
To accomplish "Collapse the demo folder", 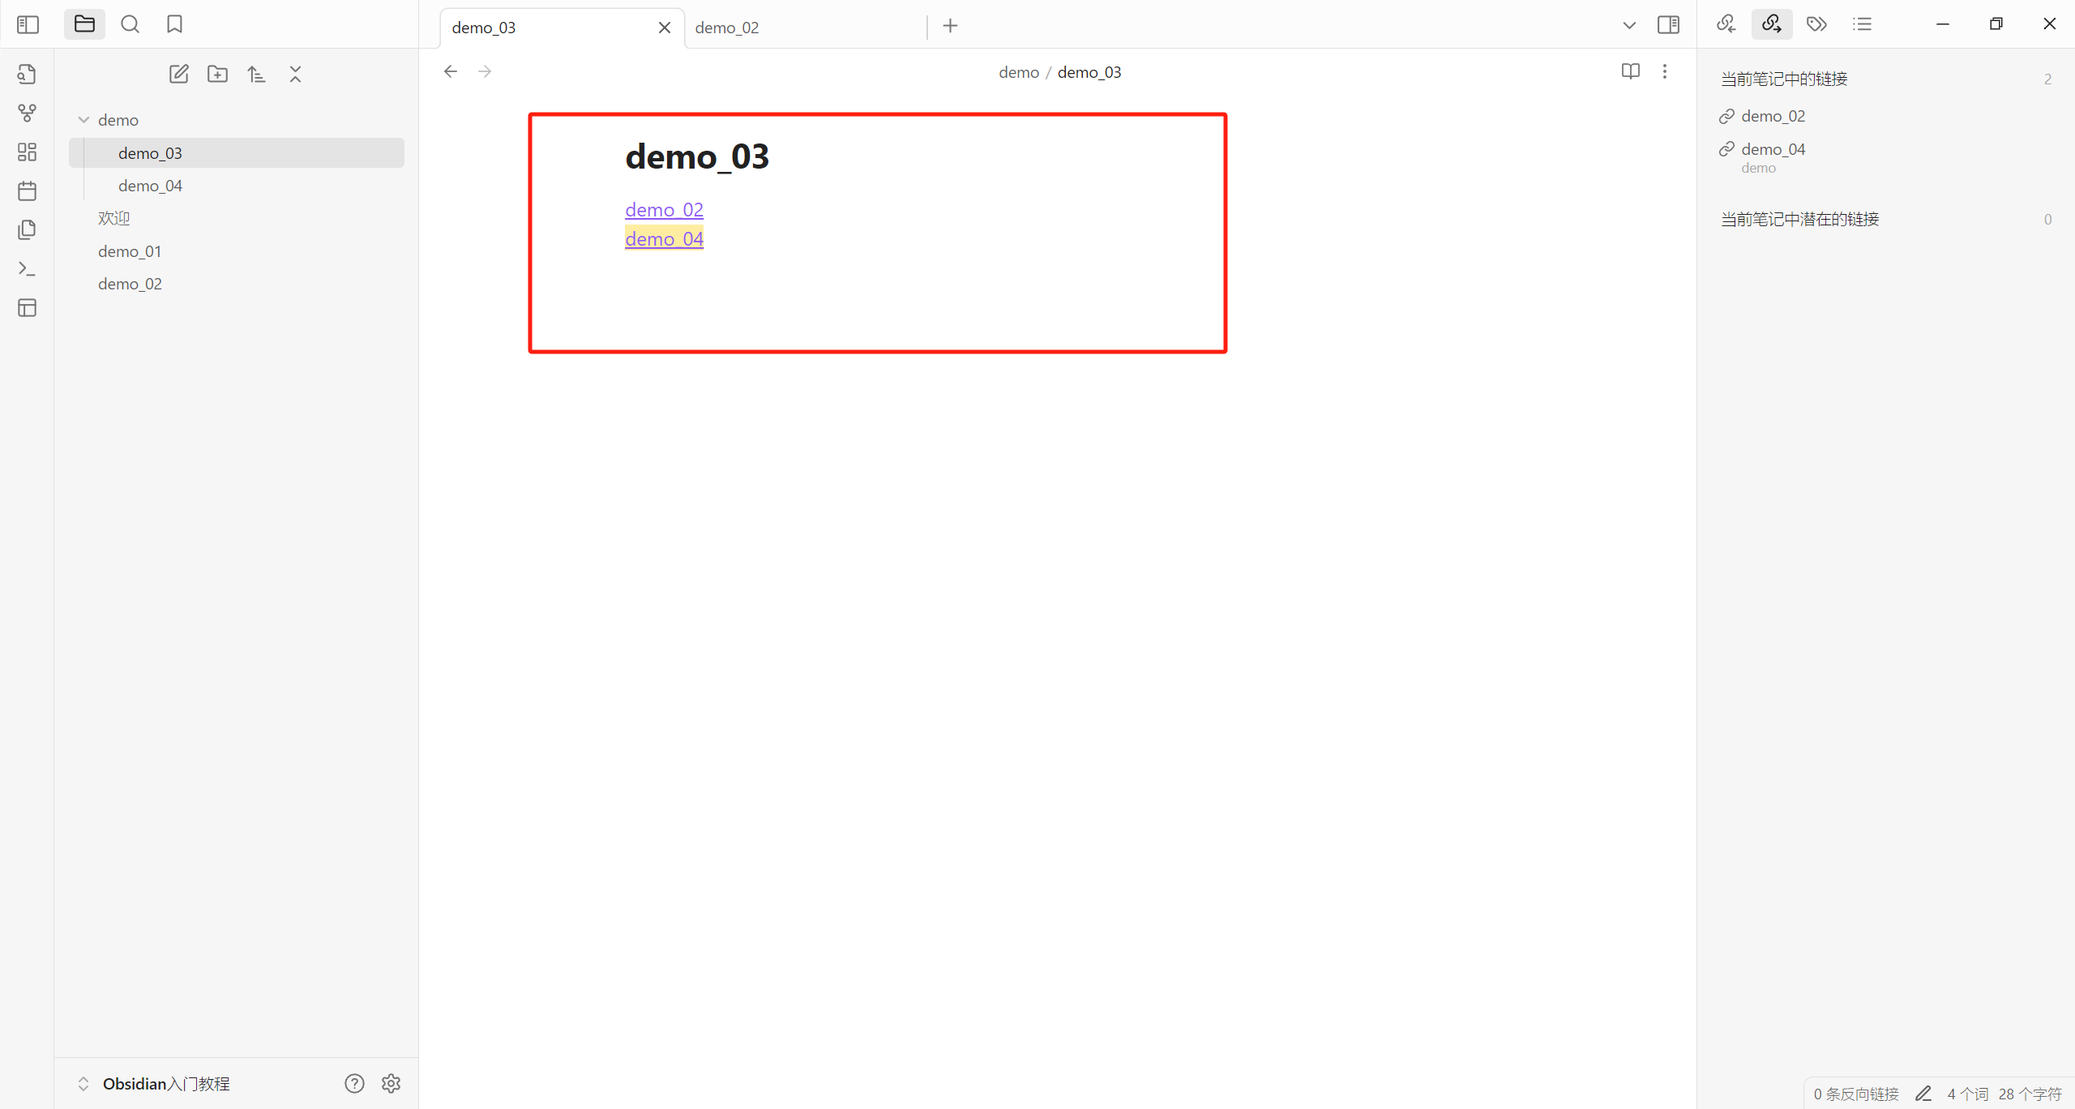I will (83, 120).
